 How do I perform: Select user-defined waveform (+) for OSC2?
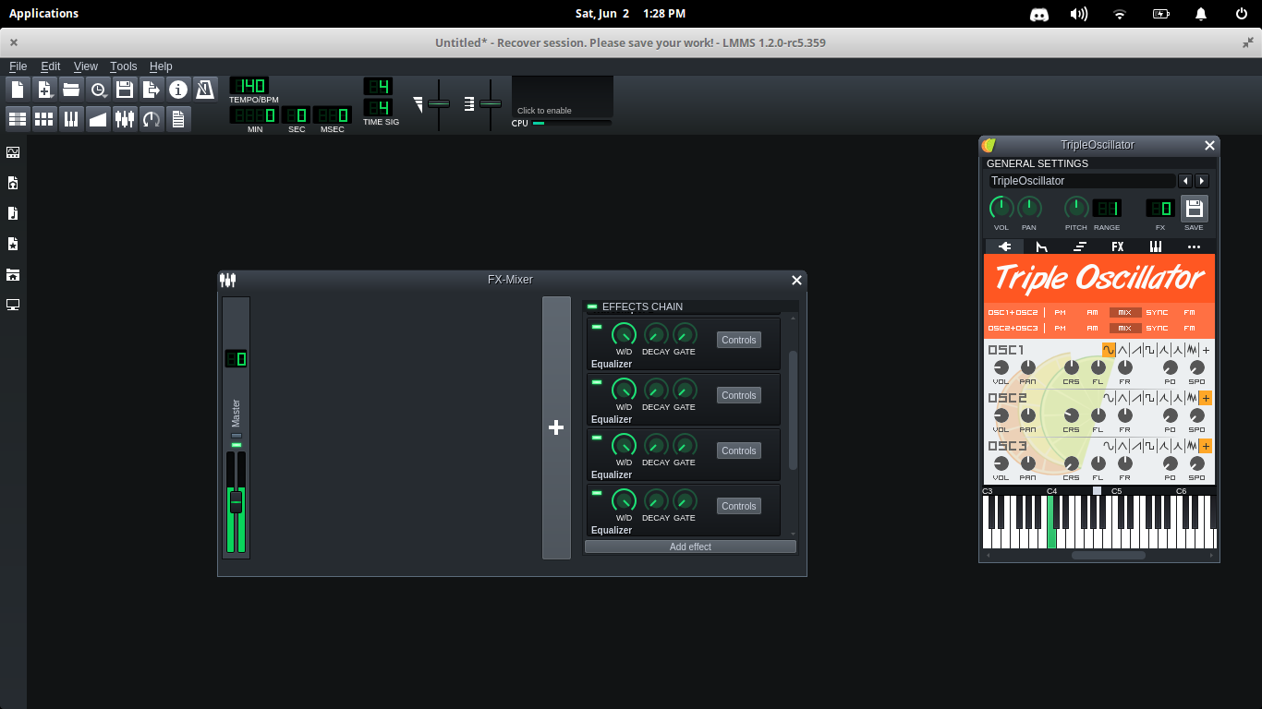1206,398
